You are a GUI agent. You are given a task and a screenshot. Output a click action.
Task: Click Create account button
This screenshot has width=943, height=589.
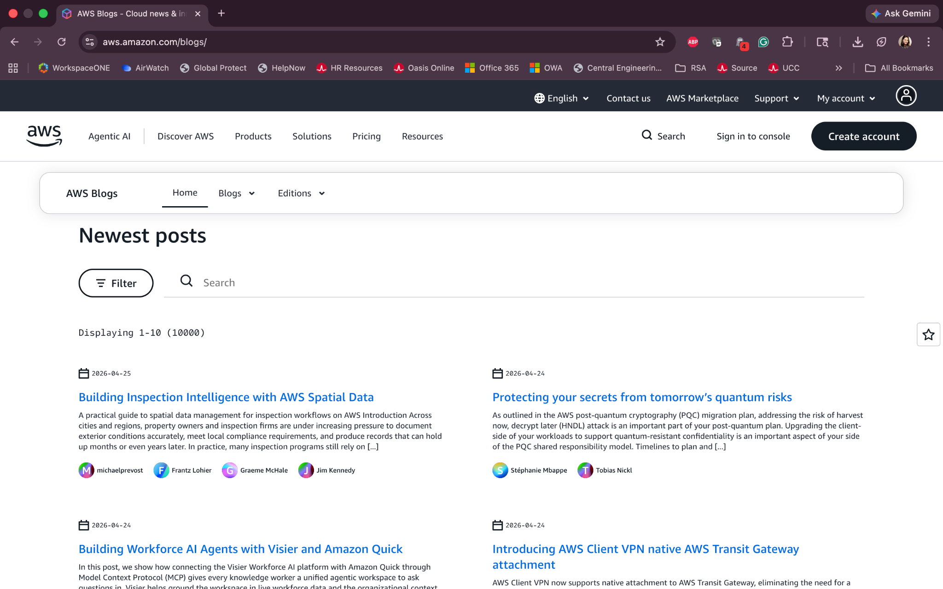(863, 136)
